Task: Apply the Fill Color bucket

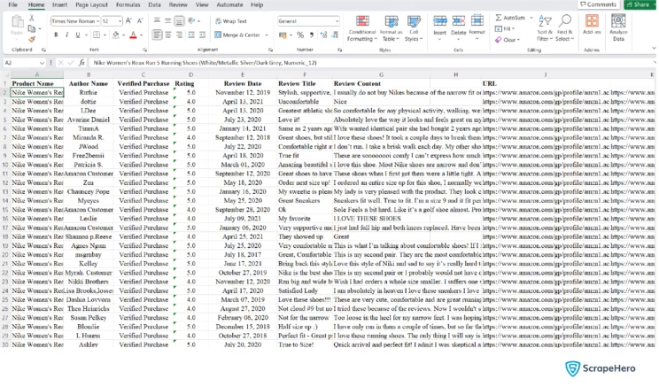Action: (x=115, y=35)
